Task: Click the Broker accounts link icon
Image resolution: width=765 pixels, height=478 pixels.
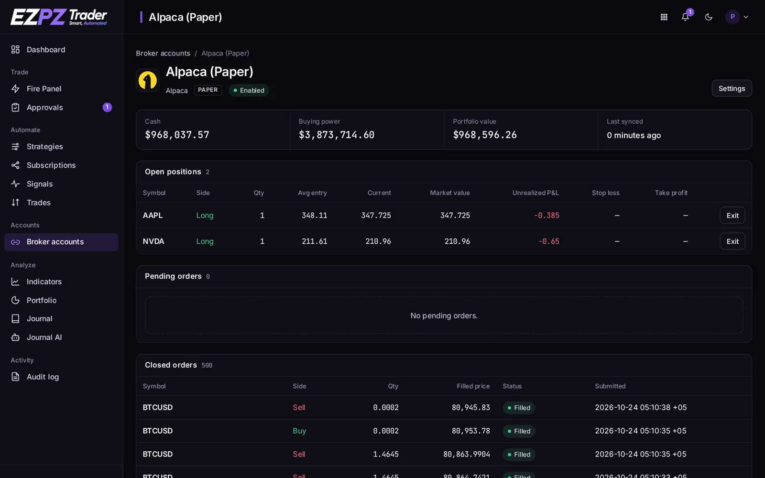Action: point(15,242)
